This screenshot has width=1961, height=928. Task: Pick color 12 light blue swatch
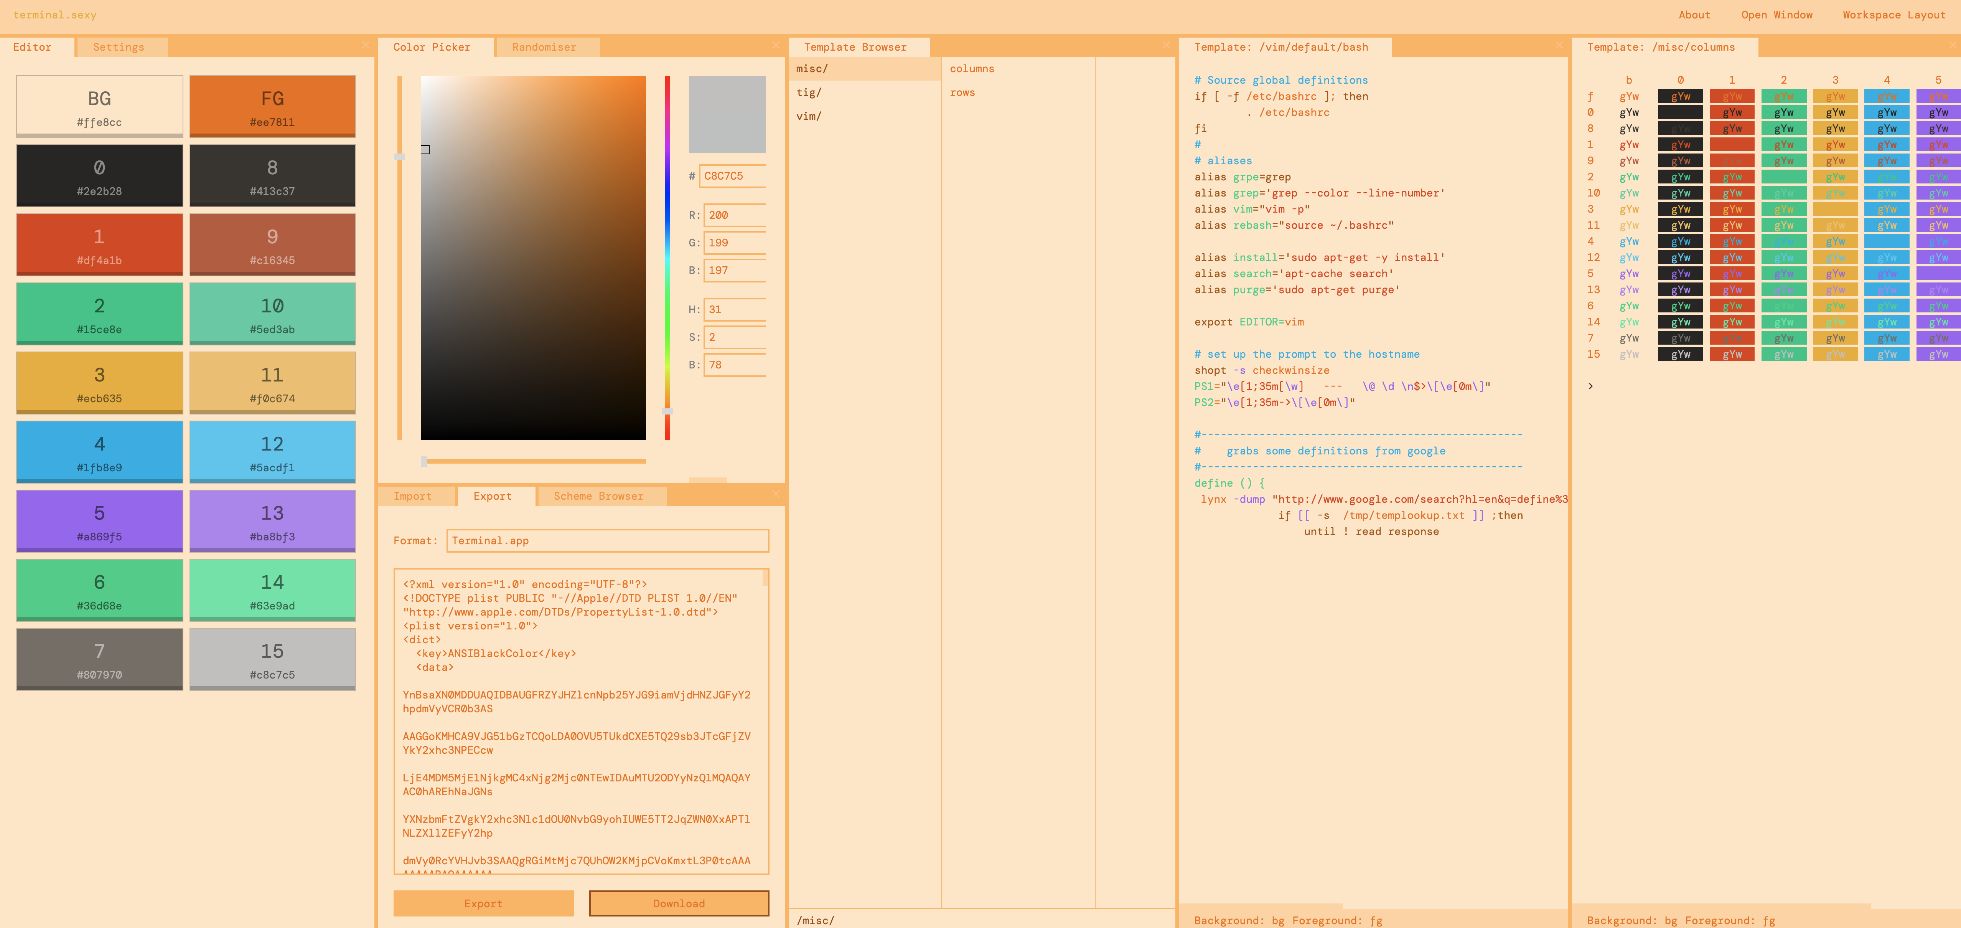point(272,451)
